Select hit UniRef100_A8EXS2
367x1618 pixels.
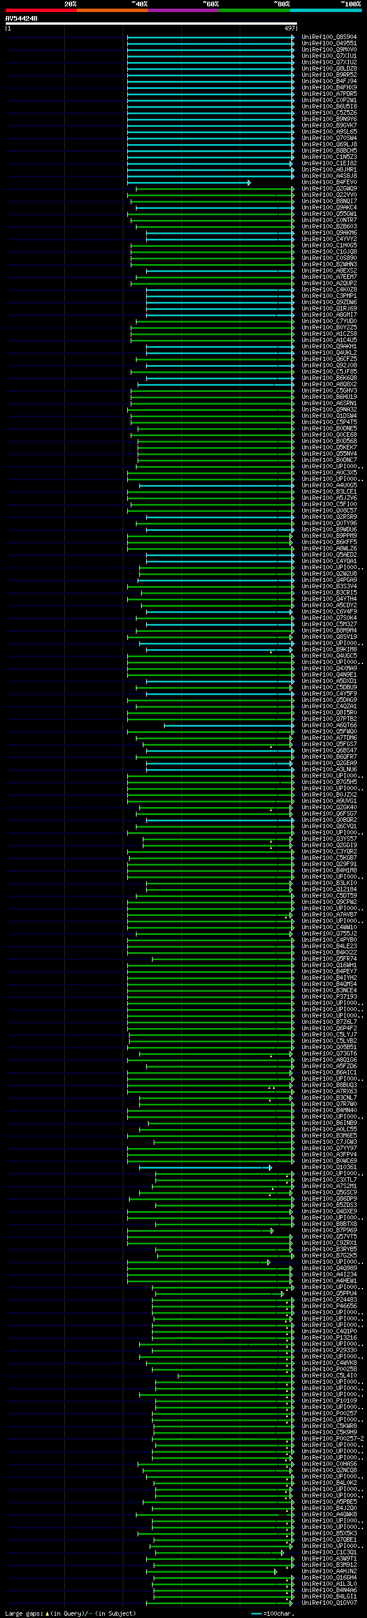pyautogui.click(x=329, y=271)
